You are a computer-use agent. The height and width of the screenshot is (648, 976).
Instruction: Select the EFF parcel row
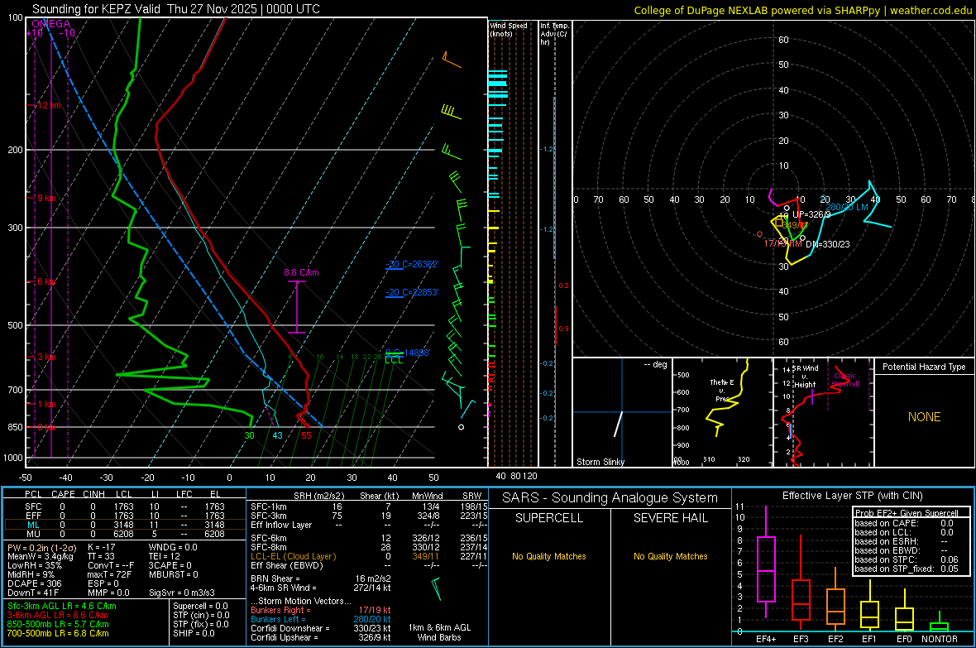[x=125, y=516]
